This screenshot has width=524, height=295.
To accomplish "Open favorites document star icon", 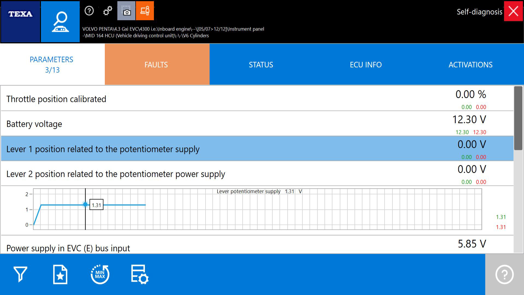I will coord(60,274).
